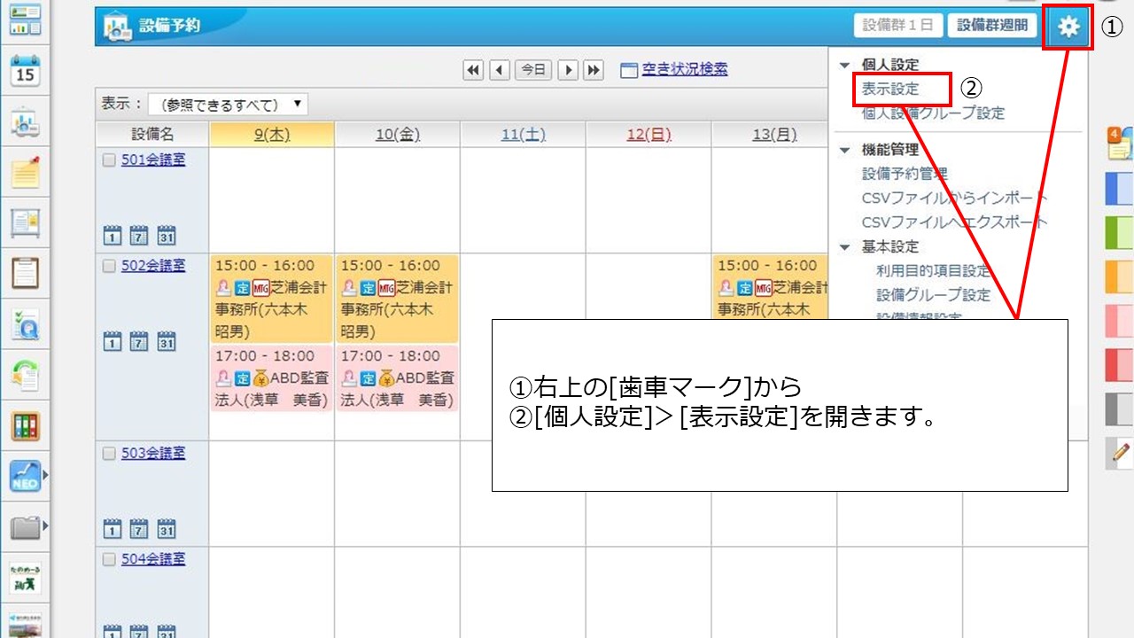Open the document icon with letter Q
1134x638 pixels.
(25, 325)
